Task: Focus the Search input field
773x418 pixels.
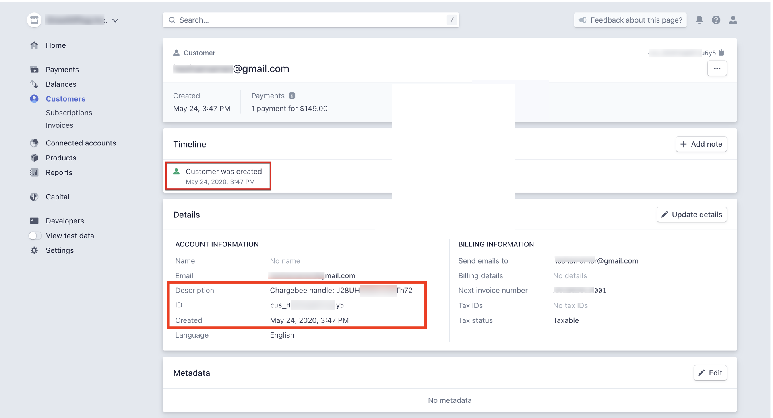Action: coord(310,20)
